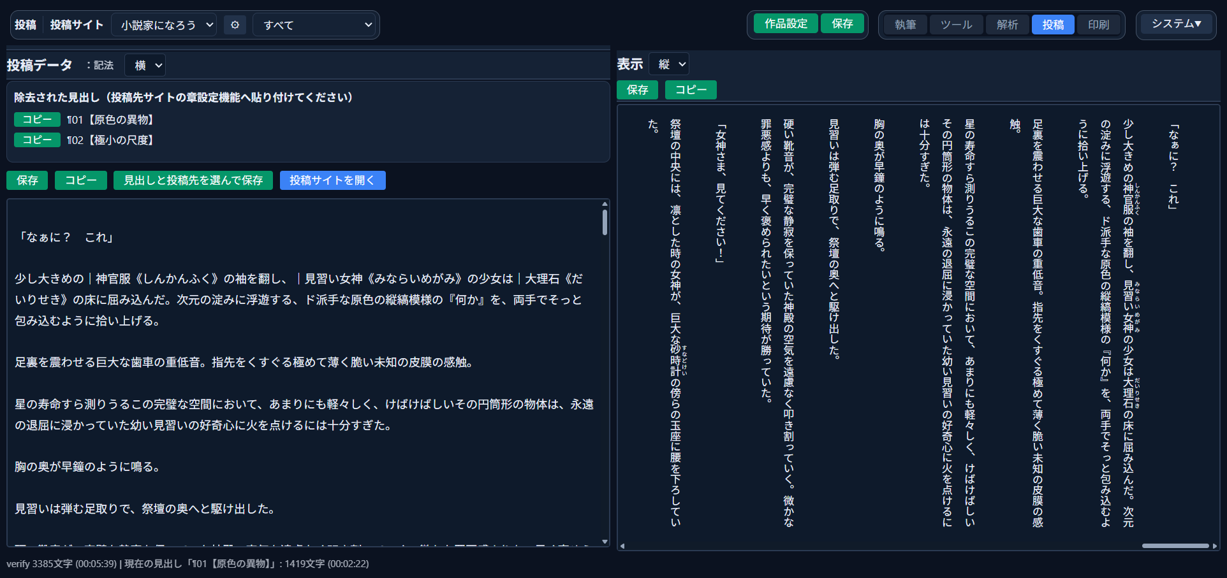Copy the heading ¶01【原色の異物】

click(37, 120)
